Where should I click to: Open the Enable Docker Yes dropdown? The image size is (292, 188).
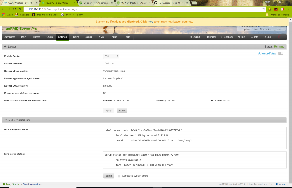(111, 56)
